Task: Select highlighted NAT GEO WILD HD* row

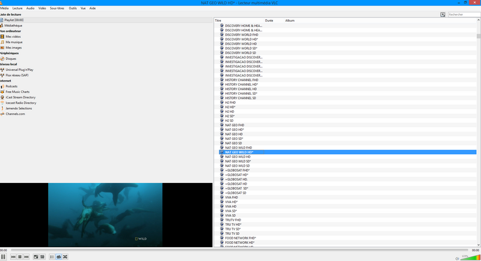Action: (x=348, y=152)
